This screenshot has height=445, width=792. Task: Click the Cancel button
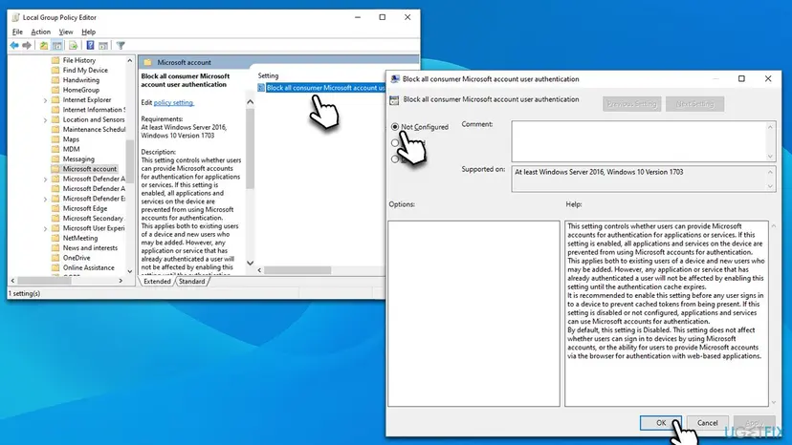pos(707,423)
